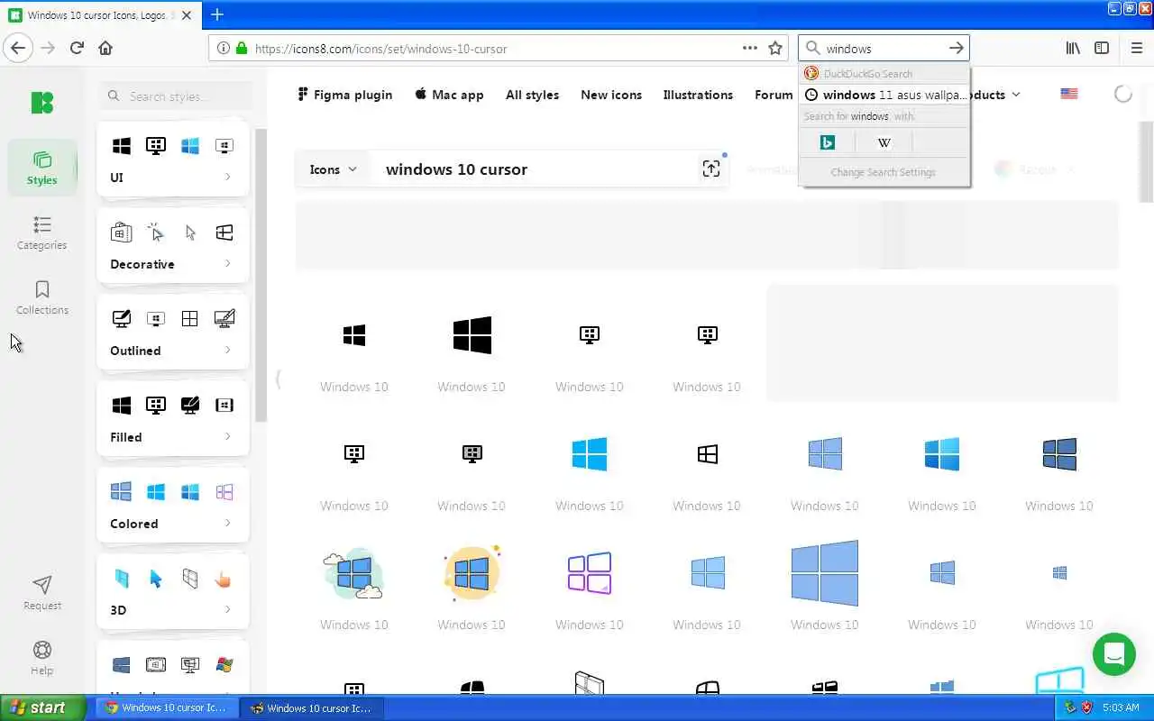This screenshot has height=721, width=1154.
Task: Go back to the previous page
Action: click(18, 48)
